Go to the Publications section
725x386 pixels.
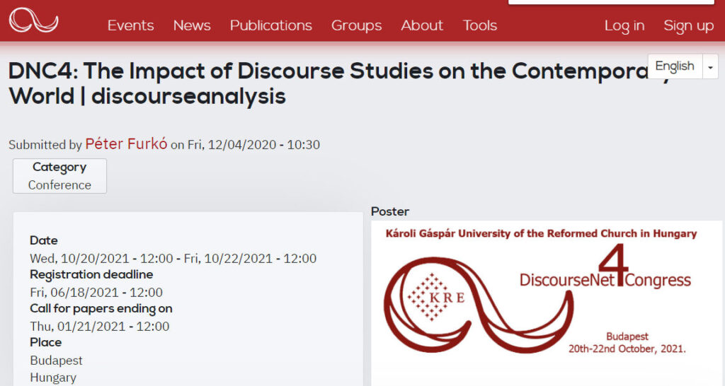pyautogui.click(x=270, y=25)
